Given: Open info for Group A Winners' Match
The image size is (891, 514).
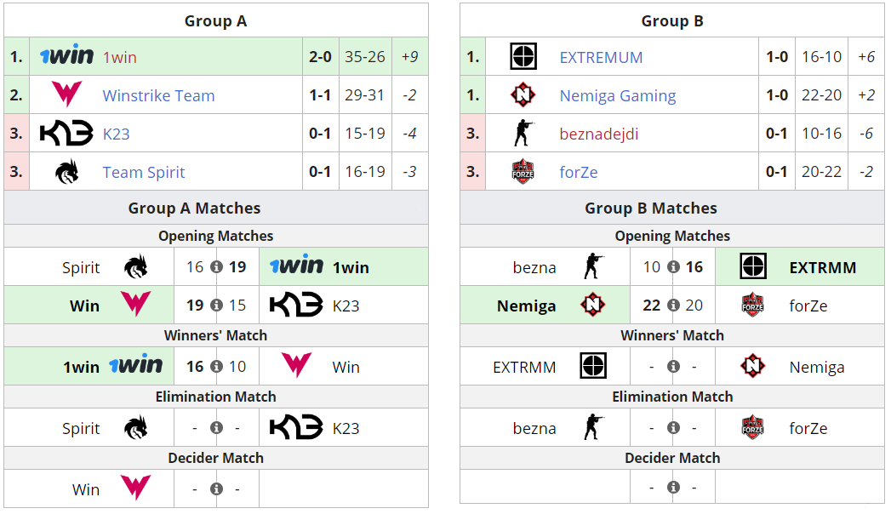Looking at the screenshot, I should (x=216, y=367).
